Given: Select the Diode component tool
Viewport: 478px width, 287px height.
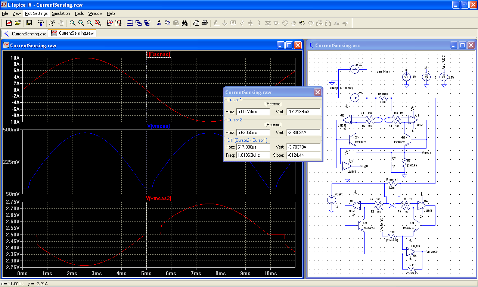Looking at the screenshot, I should pos(268,23).
